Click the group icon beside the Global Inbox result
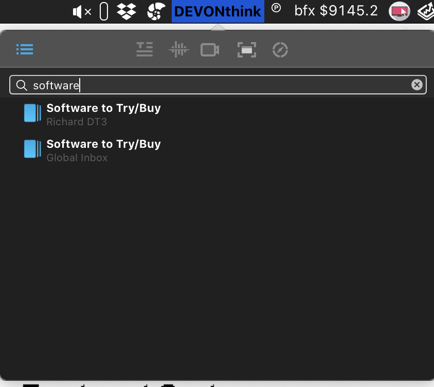This screenshot has width=434, height=387. click(x=32, y=149)
